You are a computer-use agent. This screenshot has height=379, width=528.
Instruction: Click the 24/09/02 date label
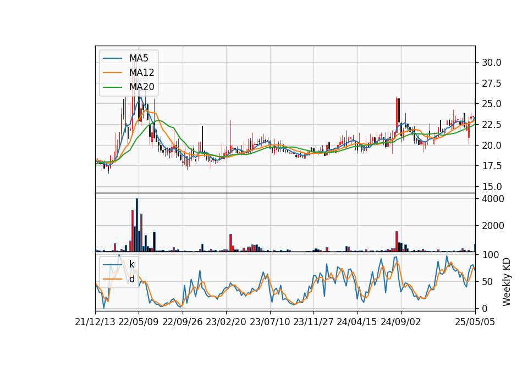point(401,322)
